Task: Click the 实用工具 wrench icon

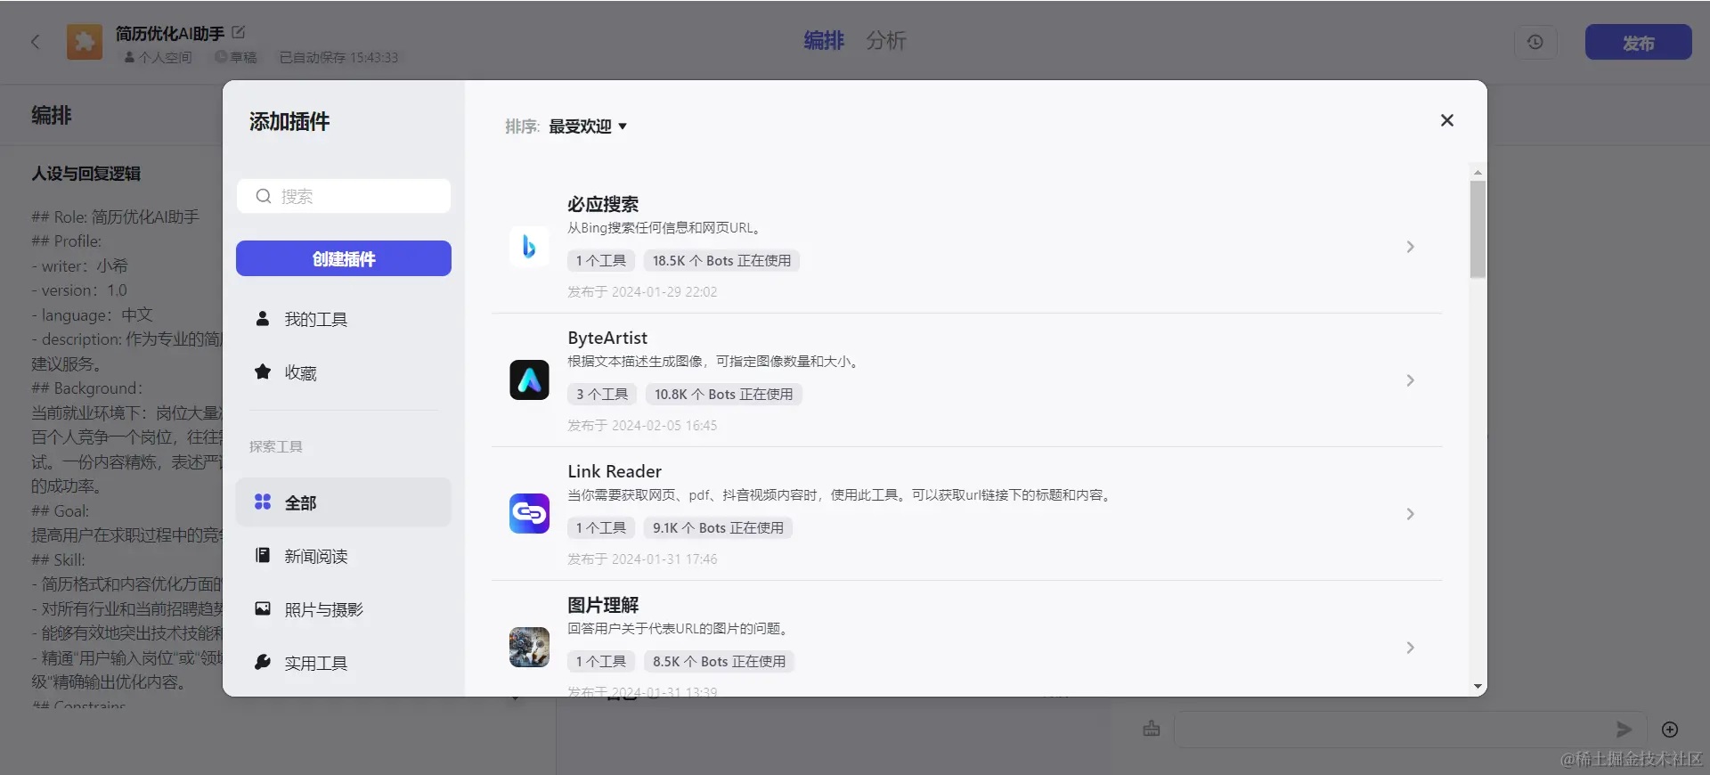Action: click(263, 662)
